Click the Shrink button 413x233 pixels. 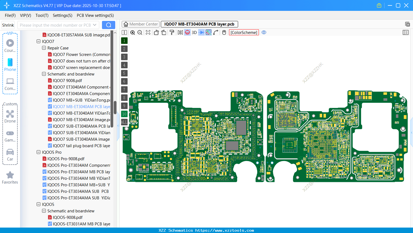8,25
